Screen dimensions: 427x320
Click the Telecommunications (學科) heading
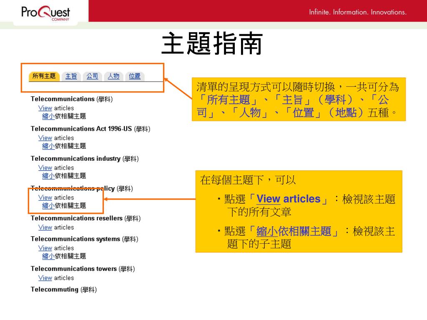(72, 99)
